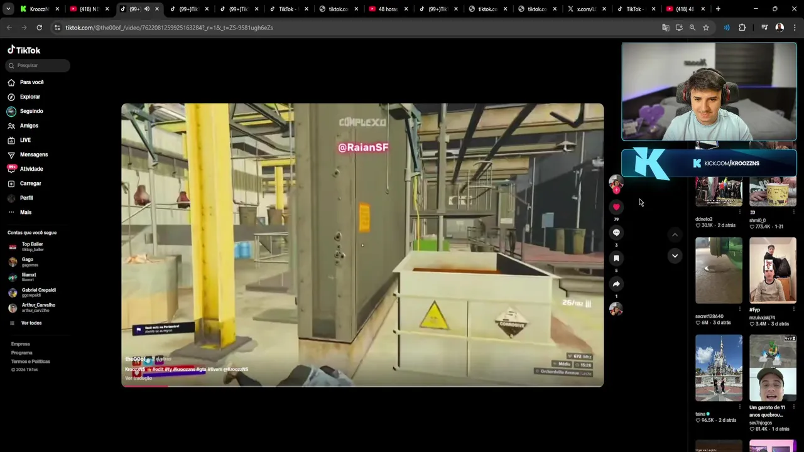Expand the Mais menu

pyautogui.click(x=19, y=212)
